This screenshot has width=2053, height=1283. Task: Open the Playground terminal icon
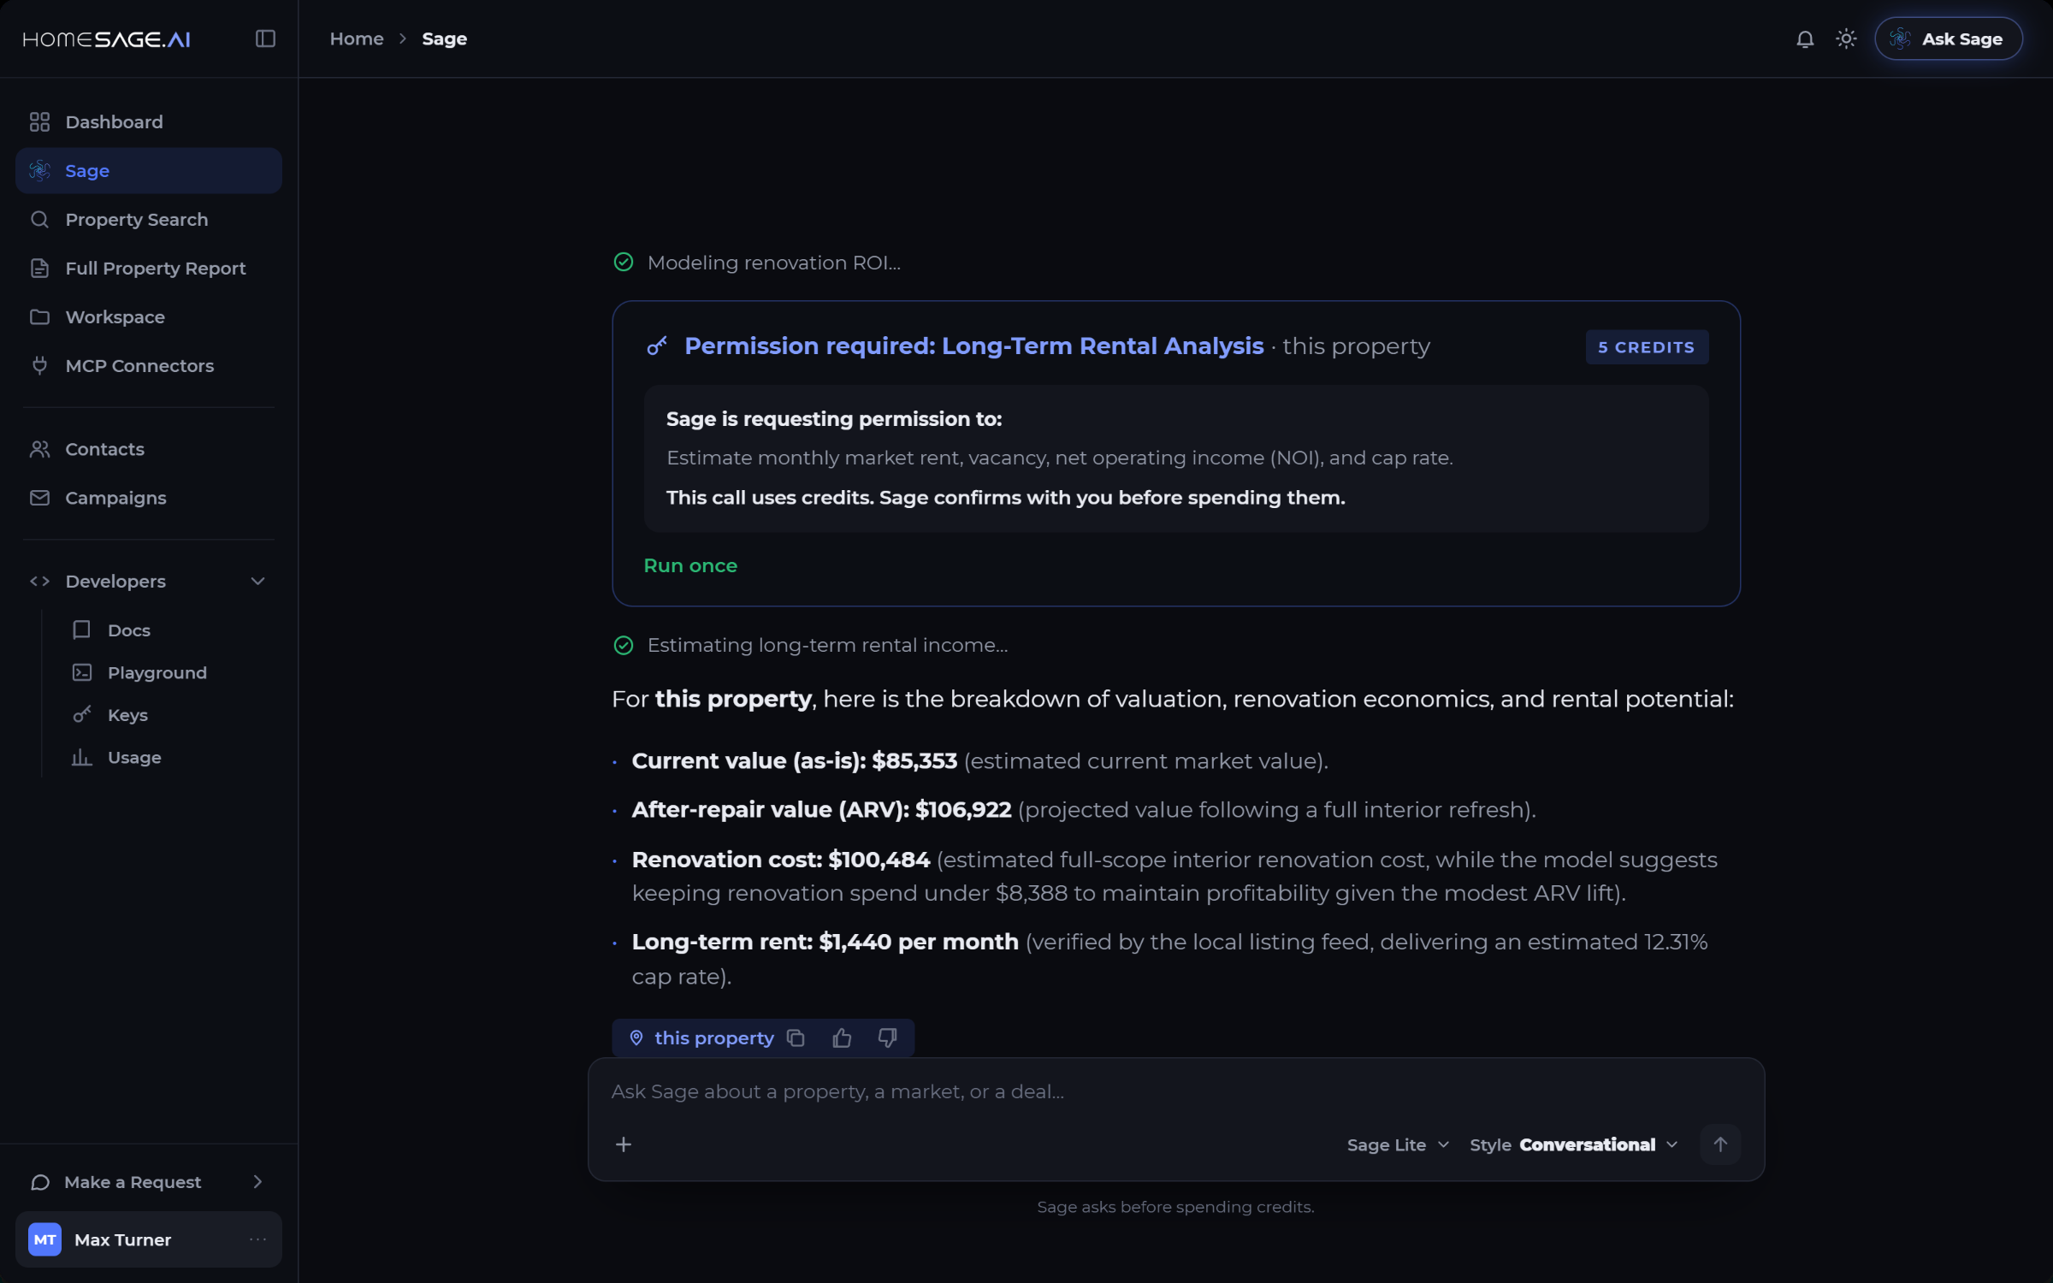[x=82, y=672]
